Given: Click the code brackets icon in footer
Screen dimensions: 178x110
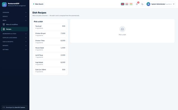Looking at the screenshot, I should pos(4,107).
